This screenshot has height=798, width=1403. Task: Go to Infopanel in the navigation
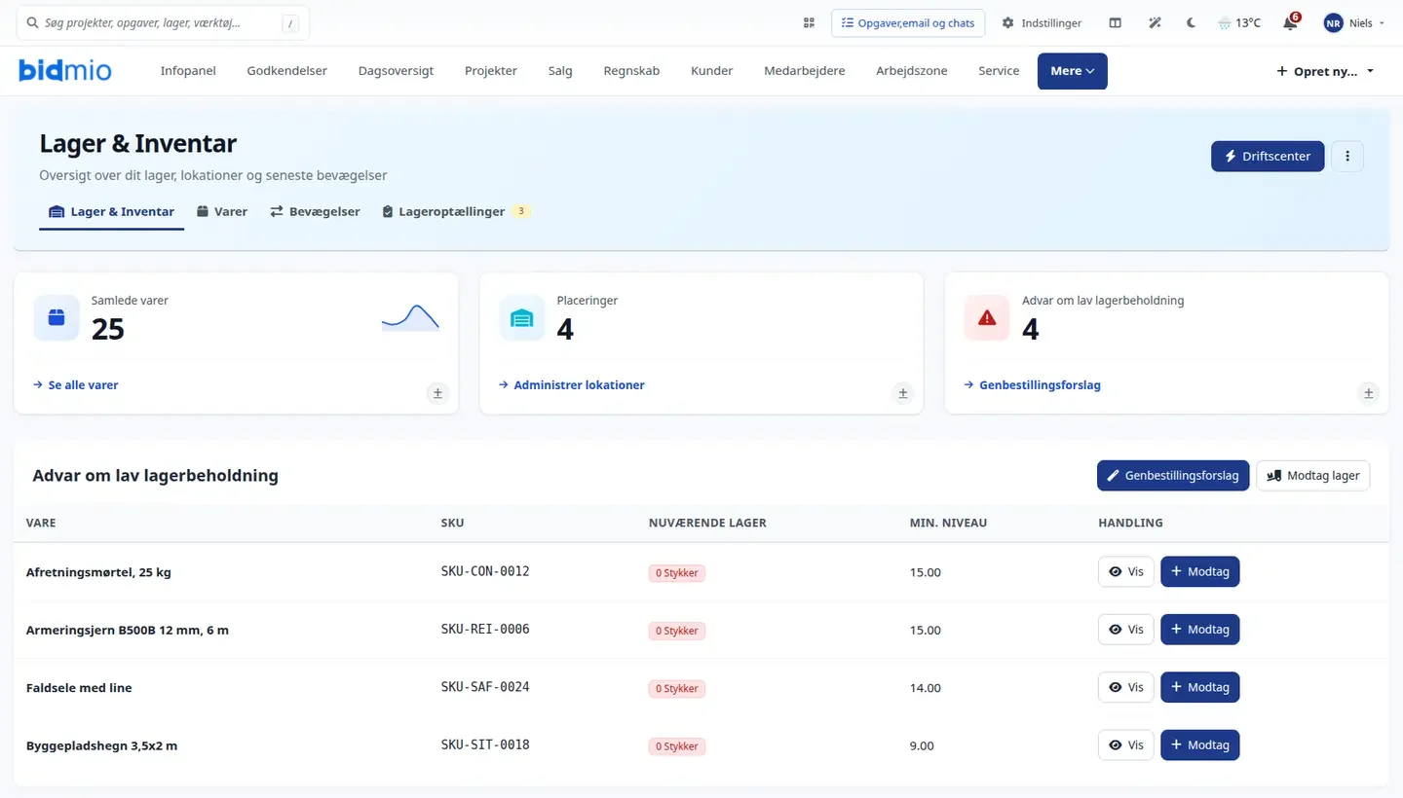tap(188, 71)
